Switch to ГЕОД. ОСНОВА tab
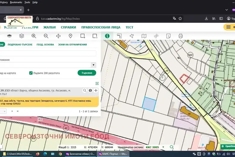The image size is (235, 157). click(x=45, y=44)
